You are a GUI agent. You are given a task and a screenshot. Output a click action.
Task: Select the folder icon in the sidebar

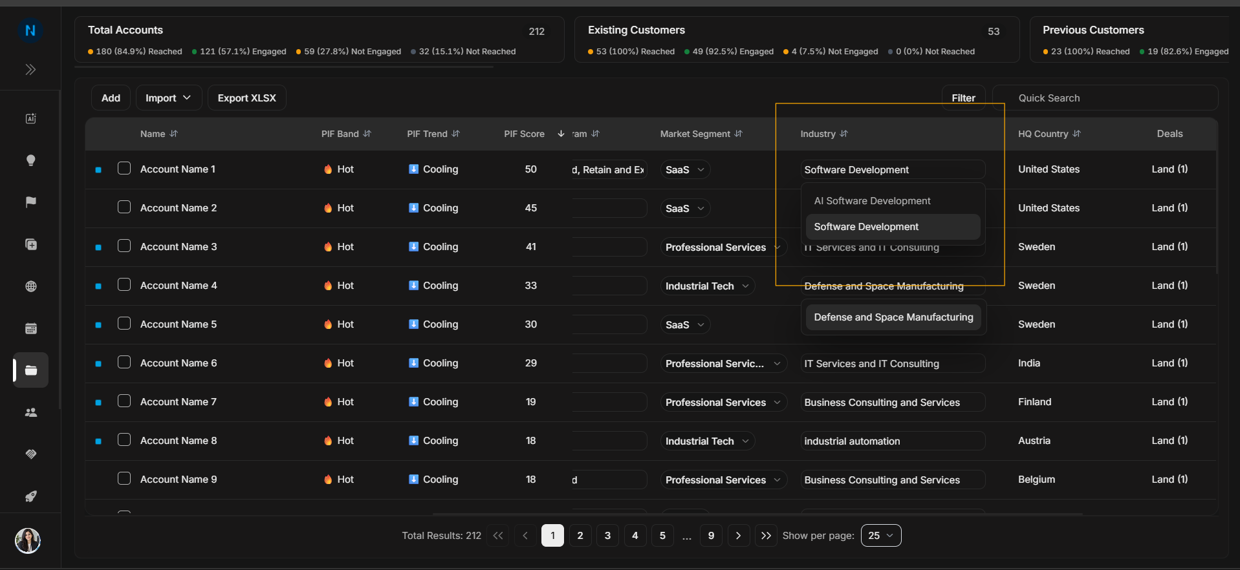point(30,370)
